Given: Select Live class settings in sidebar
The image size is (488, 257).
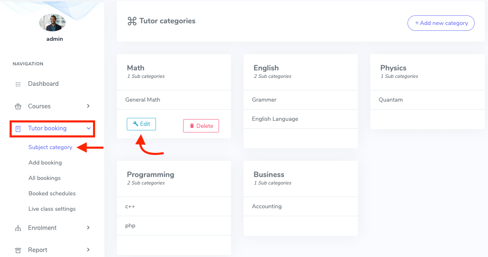Looking at the screenshot, I should 52,209.
